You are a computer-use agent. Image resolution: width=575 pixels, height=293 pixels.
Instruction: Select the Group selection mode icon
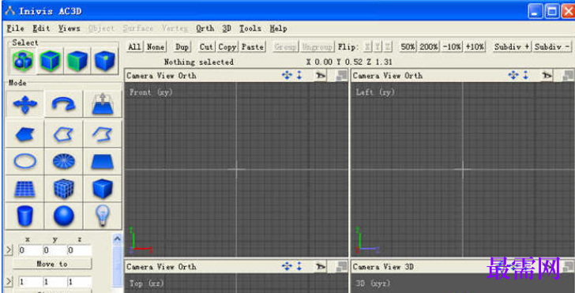click(23, 61)
